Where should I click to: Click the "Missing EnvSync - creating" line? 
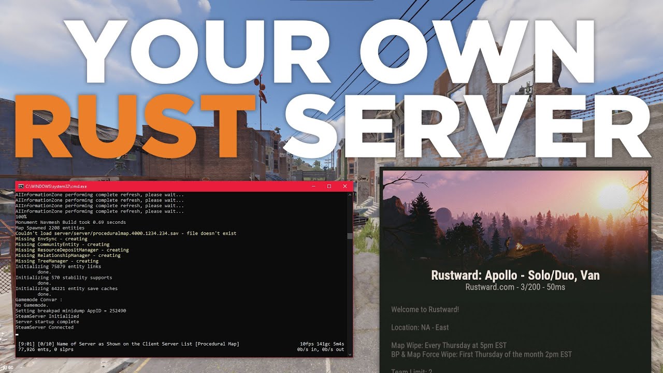[51, 239]
